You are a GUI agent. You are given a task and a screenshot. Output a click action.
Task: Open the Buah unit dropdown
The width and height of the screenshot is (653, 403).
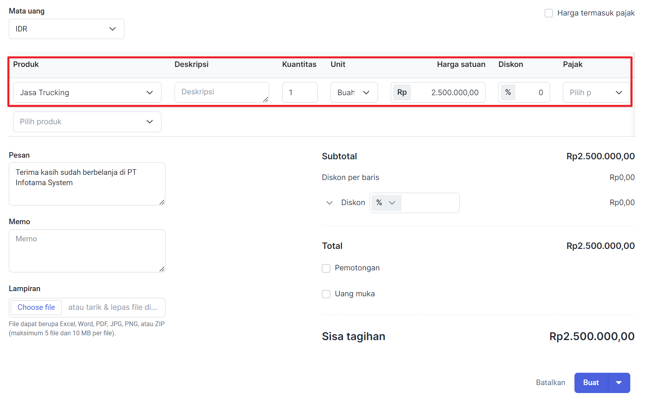[354, 93]
